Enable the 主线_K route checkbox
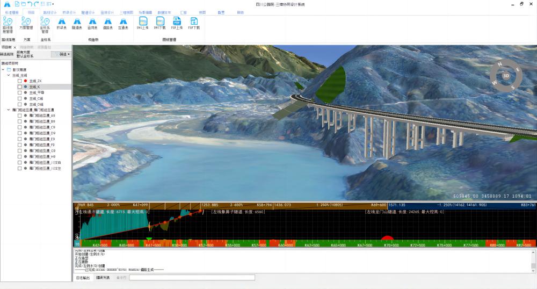This screenshot has height=289, width=537. coord(20,86)
